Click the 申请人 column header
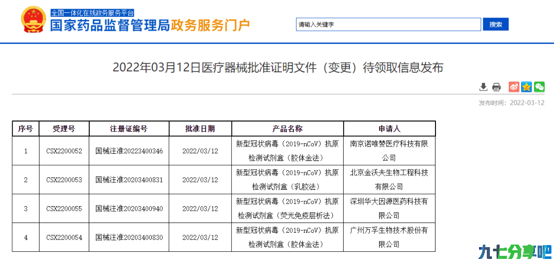 coord(389,129)
